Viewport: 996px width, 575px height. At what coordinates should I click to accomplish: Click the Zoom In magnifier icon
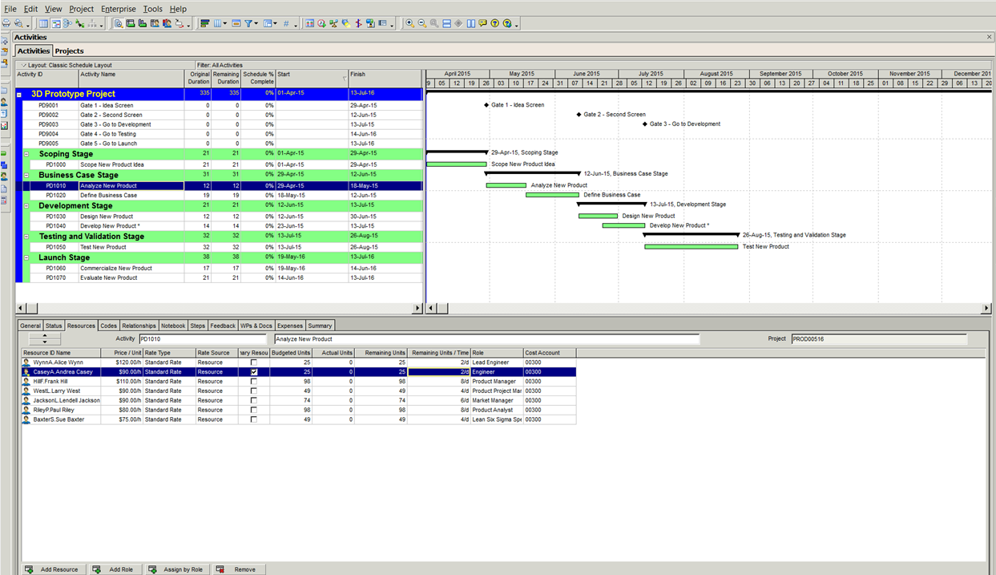pyautogui.click(x=409, y=23)
